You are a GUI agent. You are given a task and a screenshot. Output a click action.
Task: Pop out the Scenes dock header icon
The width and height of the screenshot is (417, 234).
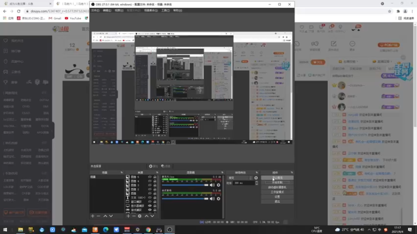[x=121, y=173]
